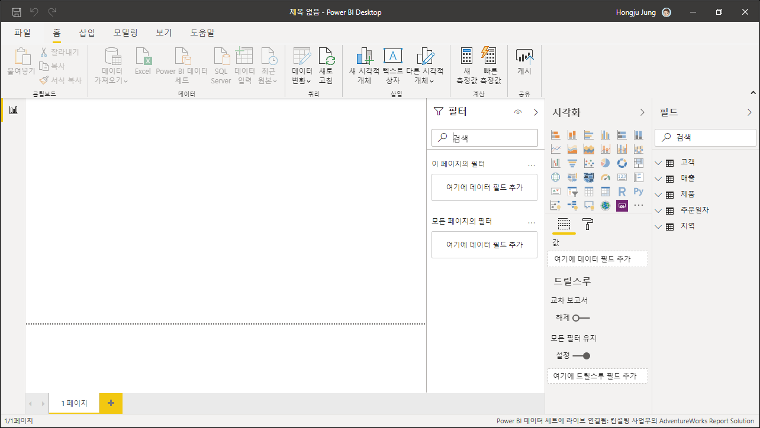Expand the 매출 table

tap(659, 179)
